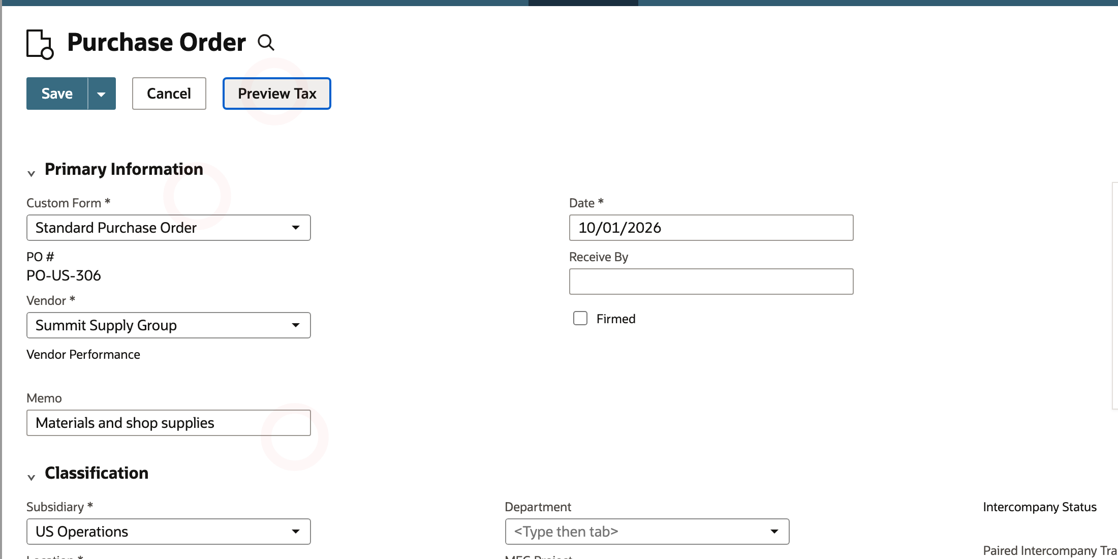The width and height of the screenshot is (1118, 559).
Task: Collapse the Classification section
Action: tap(31, 477)
